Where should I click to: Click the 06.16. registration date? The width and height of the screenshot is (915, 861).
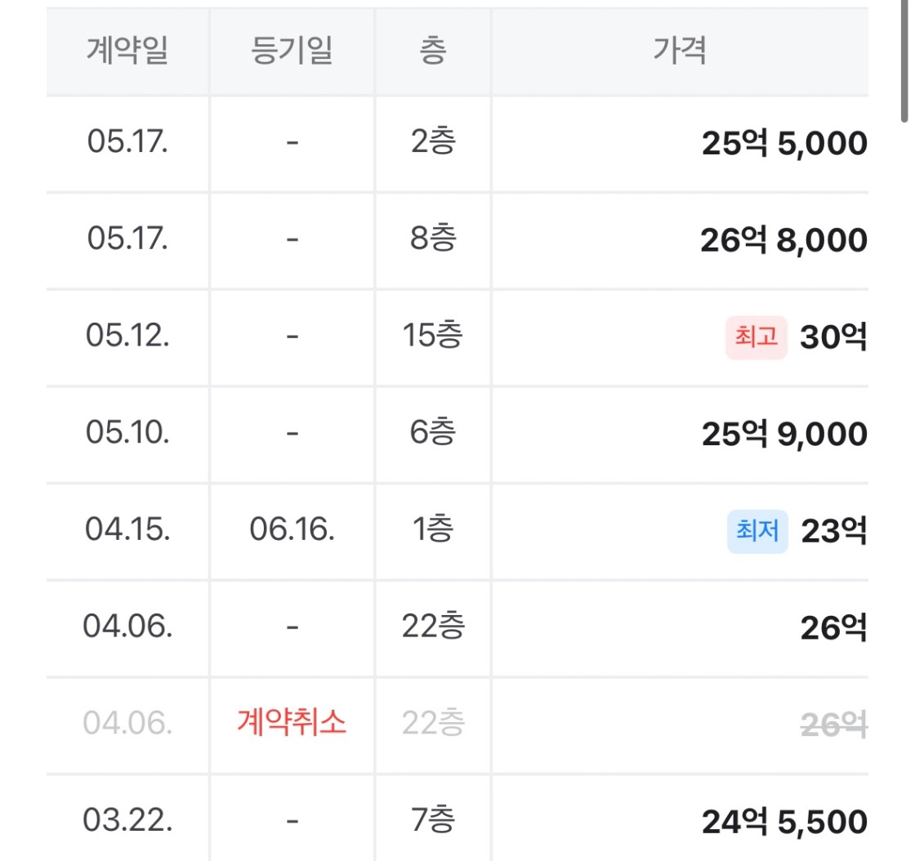292,530
